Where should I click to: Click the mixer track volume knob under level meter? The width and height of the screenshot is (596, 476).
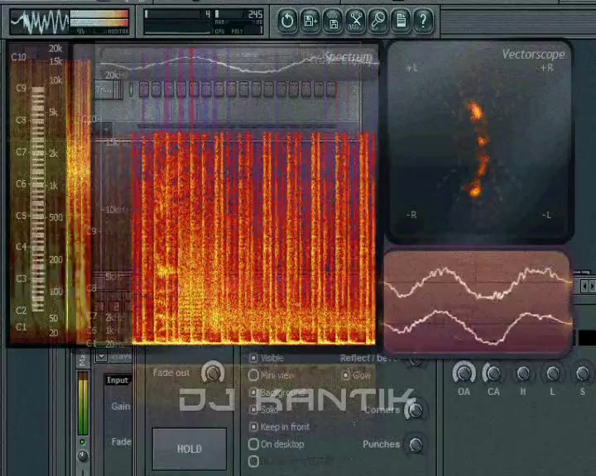pyautogui.click(x=83, y=456)
